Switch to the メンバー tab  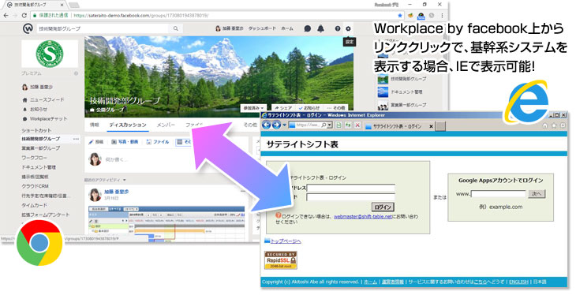tap(166, 125)
